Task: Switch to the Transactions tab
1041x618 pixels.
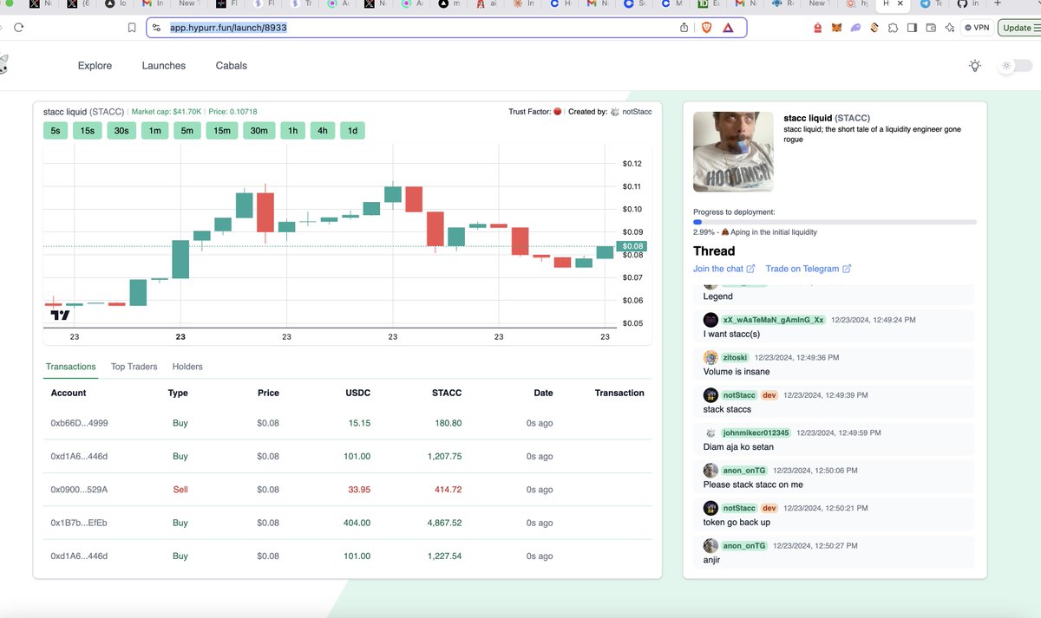Action: [x=71, y=367]
